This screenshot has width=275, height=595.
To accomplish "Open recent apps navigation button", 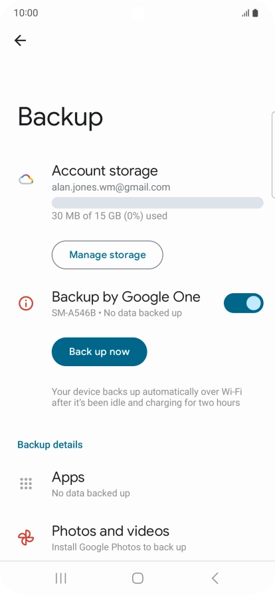I will [60, 578].
